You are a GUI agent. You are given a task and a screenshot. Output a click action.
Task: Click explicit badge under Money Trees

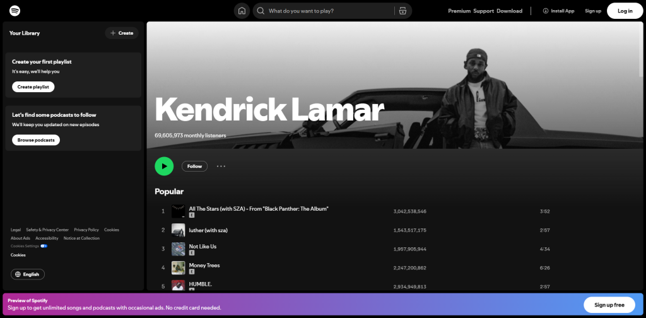click(x=192, y=272)
